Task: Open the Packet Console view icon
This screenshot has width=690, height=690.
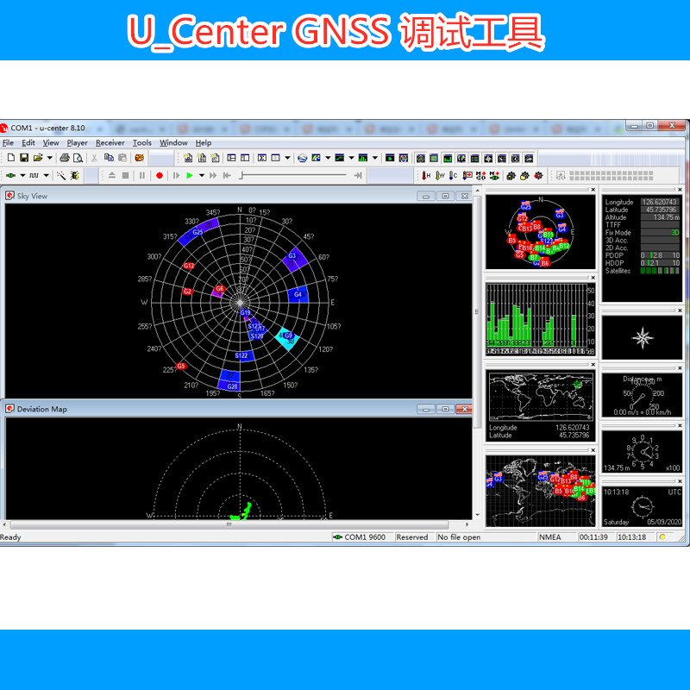Action: coord(188,158)
